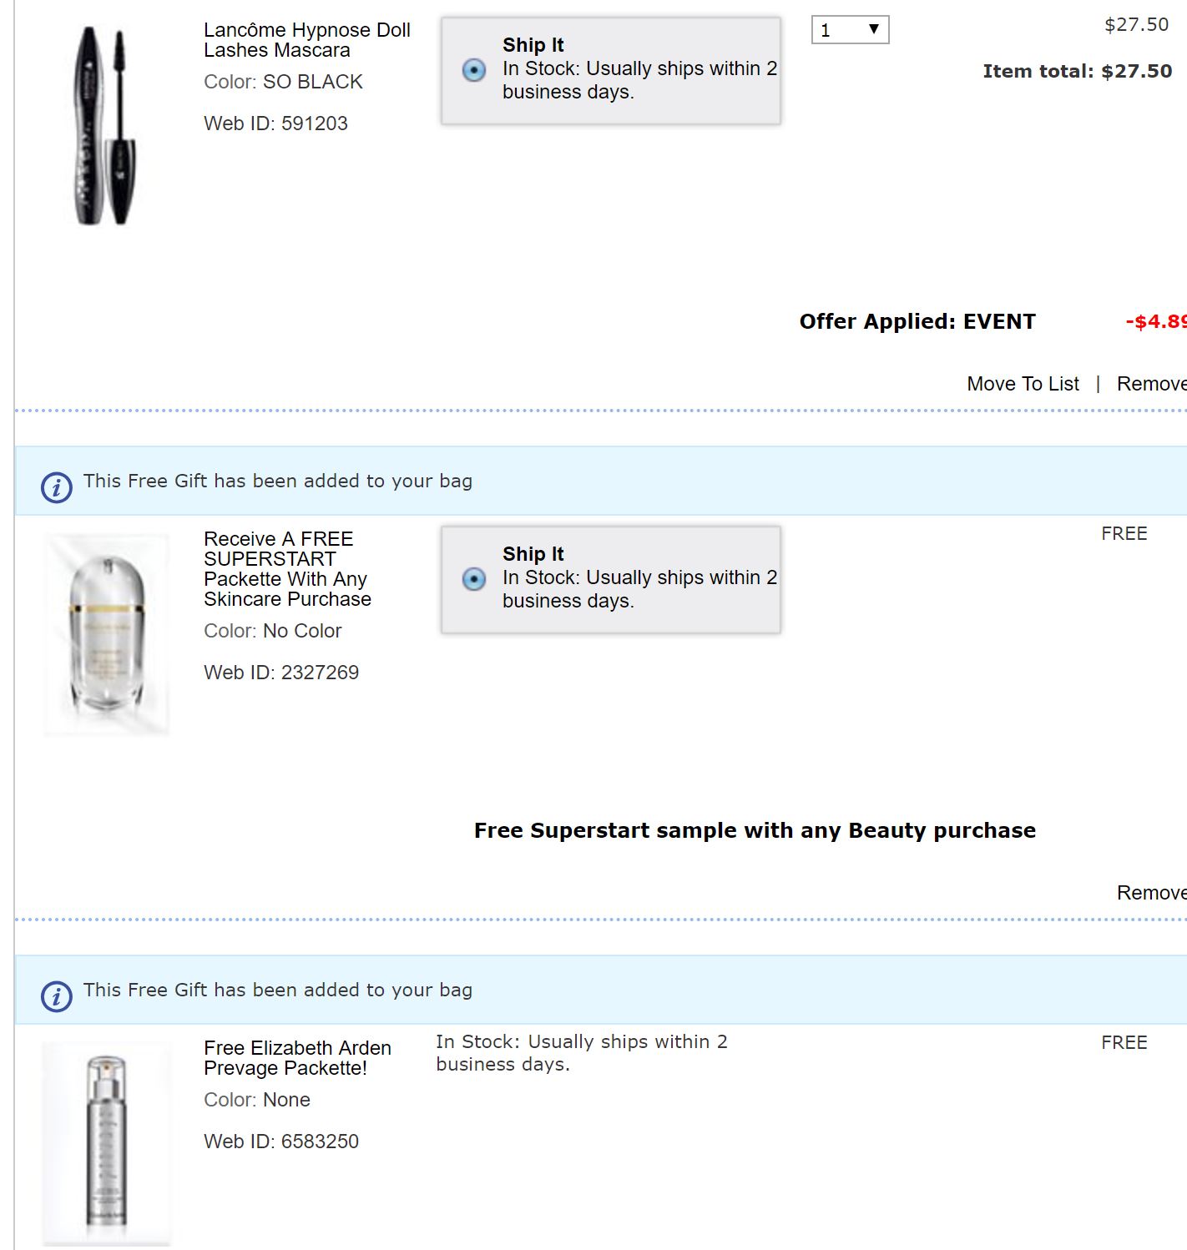Click info icon in second Free Gift banner
The image size is (1187, 1250).
pos(57,995)
